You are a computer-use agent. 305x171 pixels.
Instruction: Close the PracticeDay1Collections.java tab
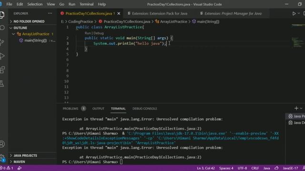tap(119, 13)
